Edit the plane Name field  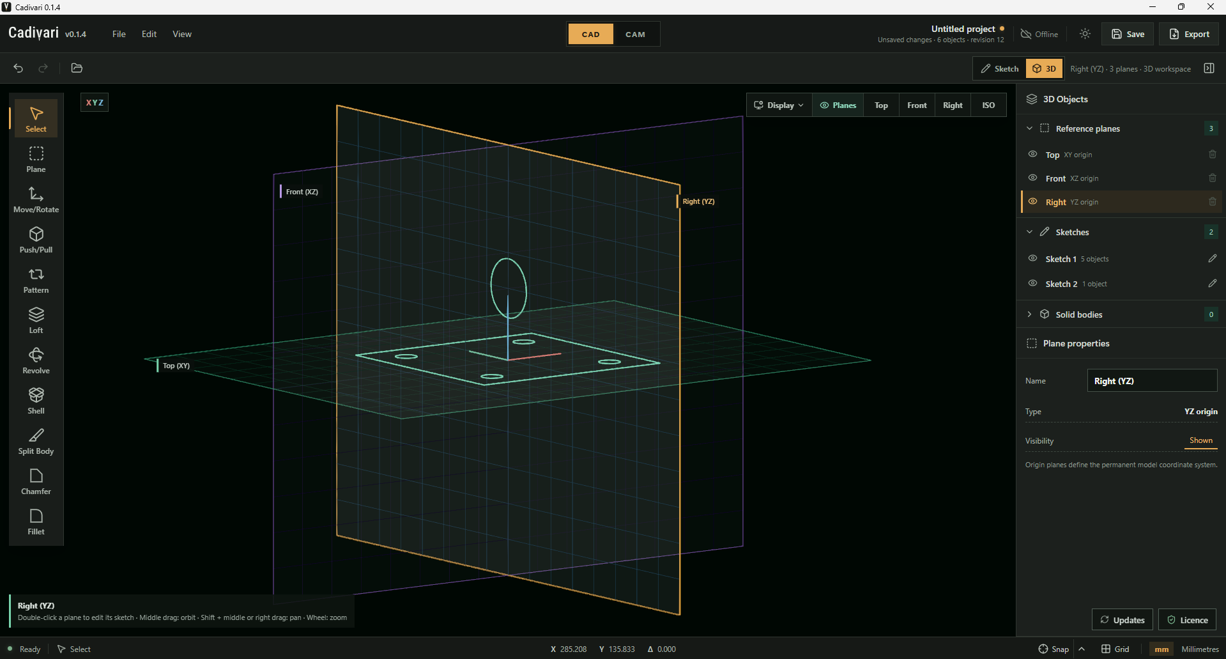click(1152, 381)
